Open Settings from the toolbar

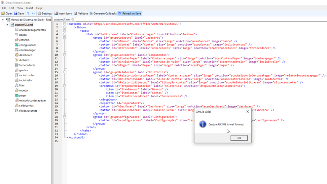(x=45, y=14)
